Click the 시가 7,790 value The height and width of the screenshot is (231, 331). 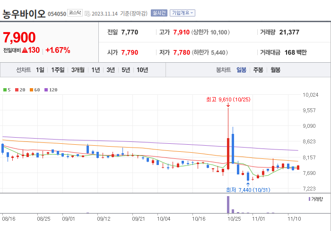click(x=130, y=52)
